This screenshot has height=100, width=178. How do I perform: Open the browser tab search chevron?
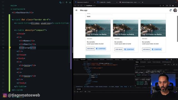[x=176, y=2]
